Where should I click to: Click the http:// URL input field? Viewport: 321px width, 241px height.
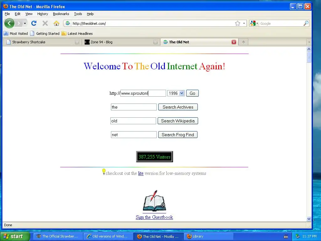tap(143, 93)
